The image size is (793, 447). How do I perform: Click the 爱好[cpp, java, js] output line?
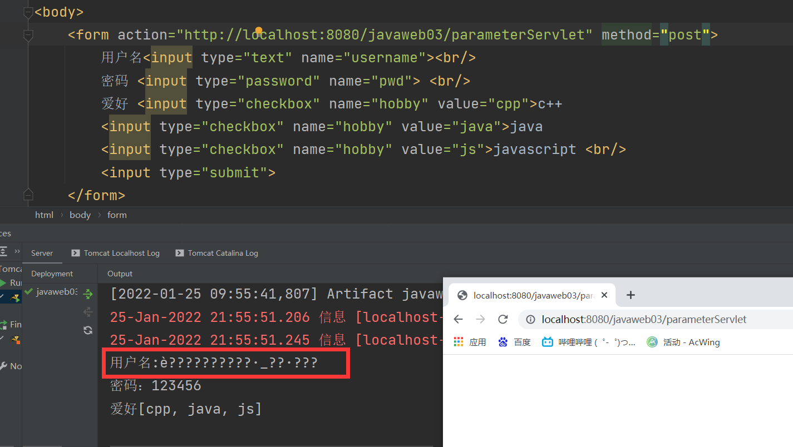pos(186,409)
